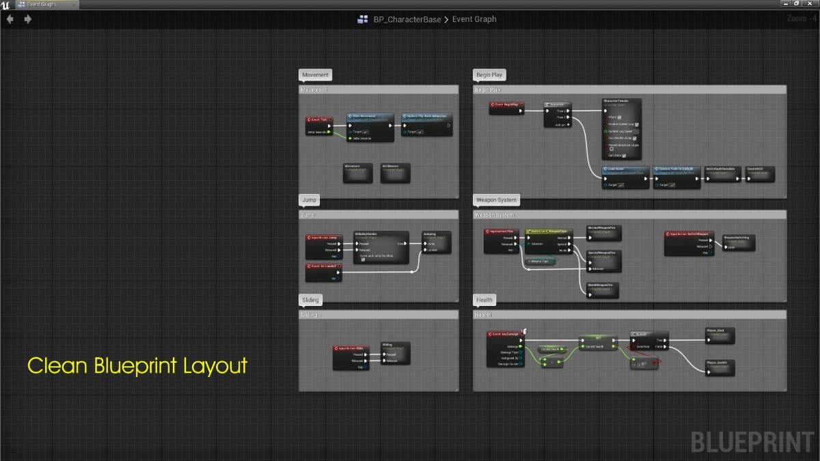
Task: Select the WeaponSwitching node
Action: pyautogui.click(x=740, y=242)
